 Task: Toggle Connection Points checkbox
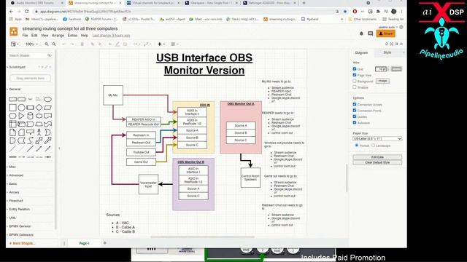(x=355, y=110)
